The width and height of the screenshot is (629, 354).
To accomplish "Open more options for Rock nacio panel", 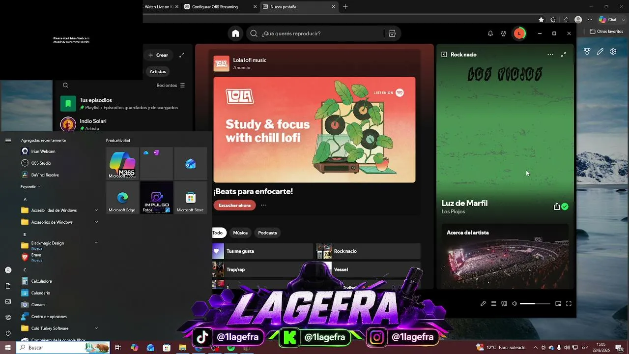I will (550, 55).
